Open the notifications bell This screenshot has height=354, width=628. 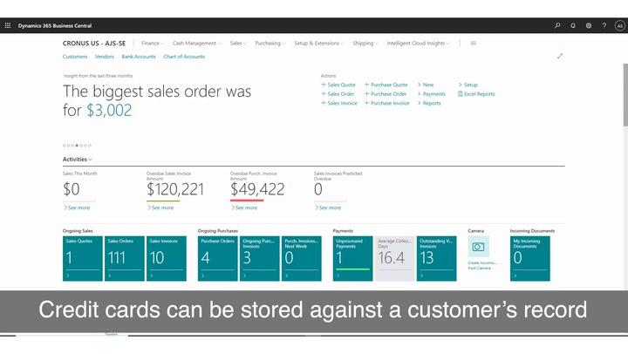[x=573, y=25]
